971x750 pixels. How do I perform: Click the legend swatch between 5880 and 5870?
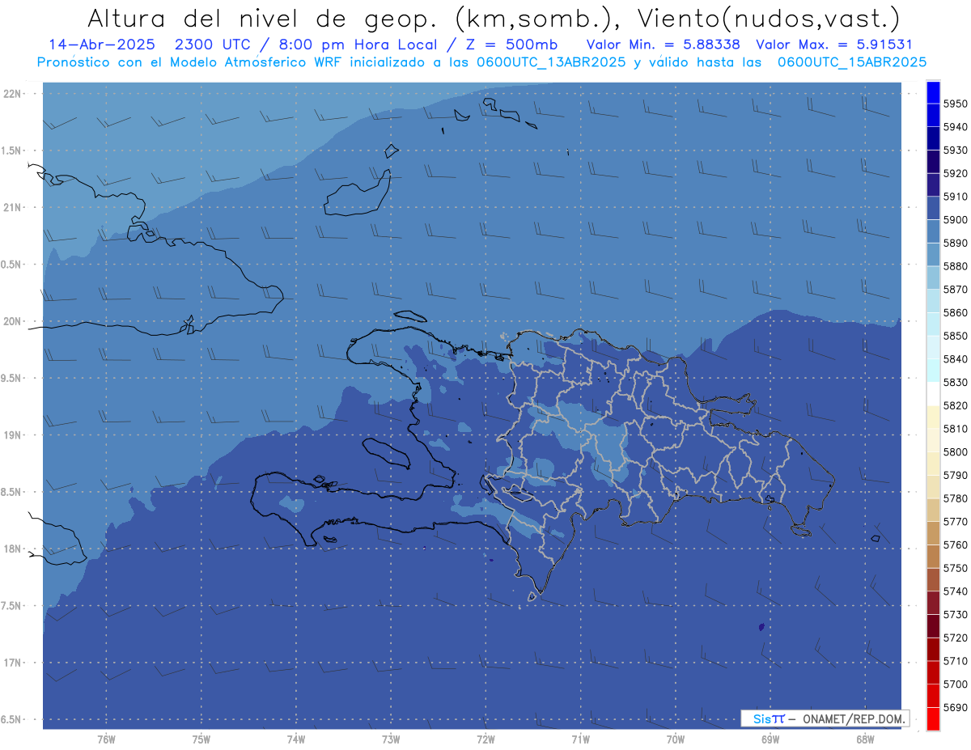pos(933,278)
